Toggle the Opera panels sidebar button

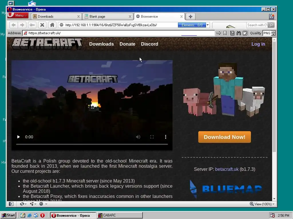[11, 204]
